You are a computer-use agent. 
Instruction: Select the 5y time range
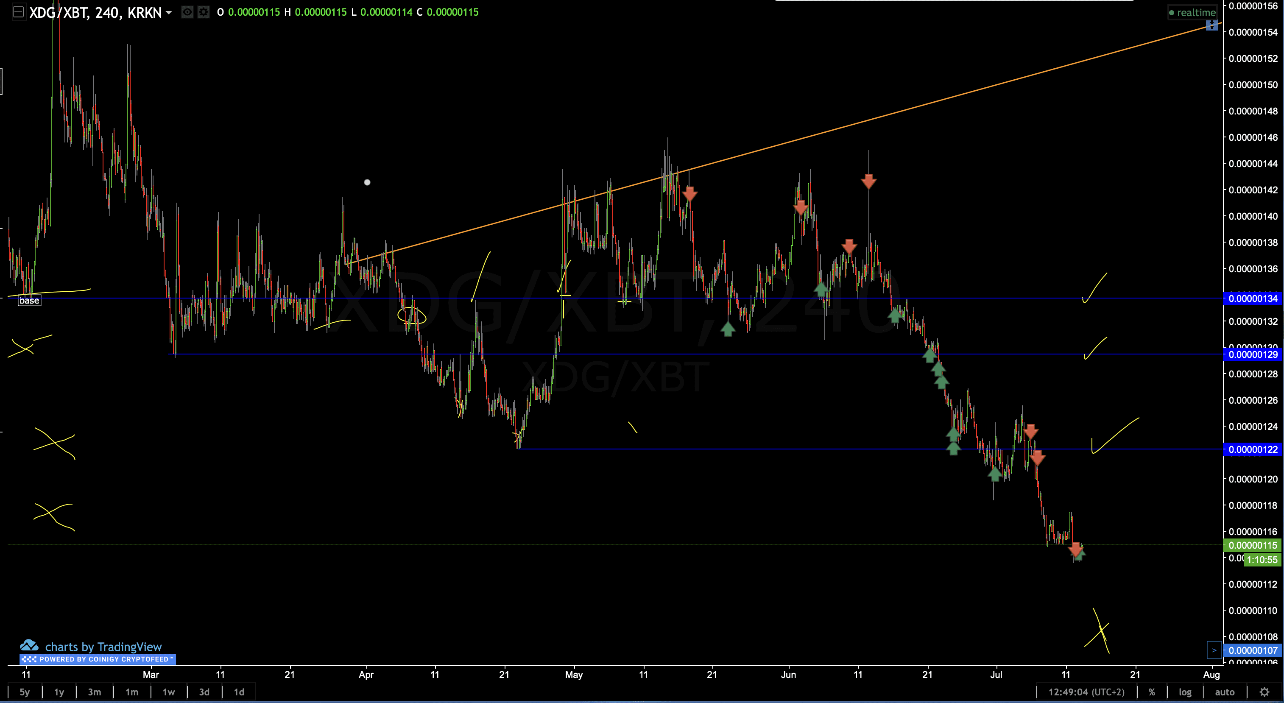pos(25,692)
